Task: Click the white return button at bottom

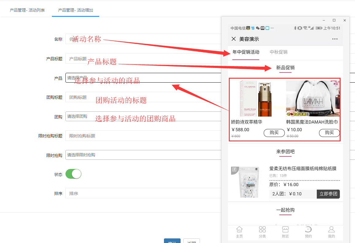Action: [x=192, y=241]
